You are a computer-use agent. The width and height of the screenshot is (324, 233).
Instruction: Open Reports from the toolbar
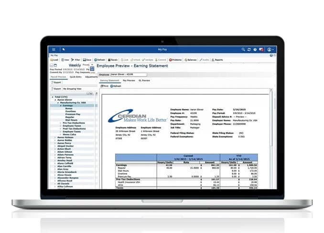pos(217,60)
